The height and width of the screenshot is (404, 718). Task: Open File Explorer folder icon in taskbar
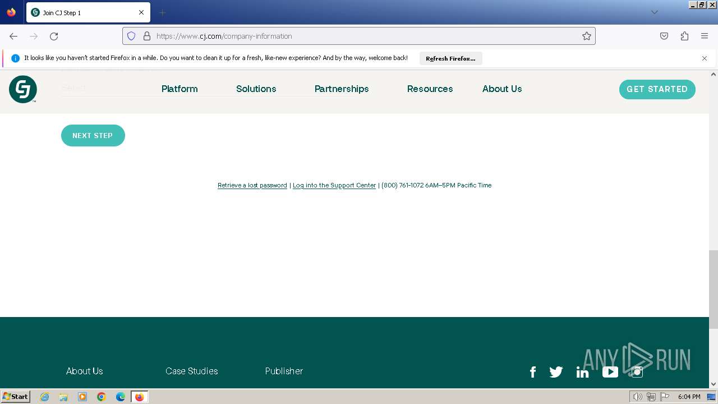(x=63, y=397)
